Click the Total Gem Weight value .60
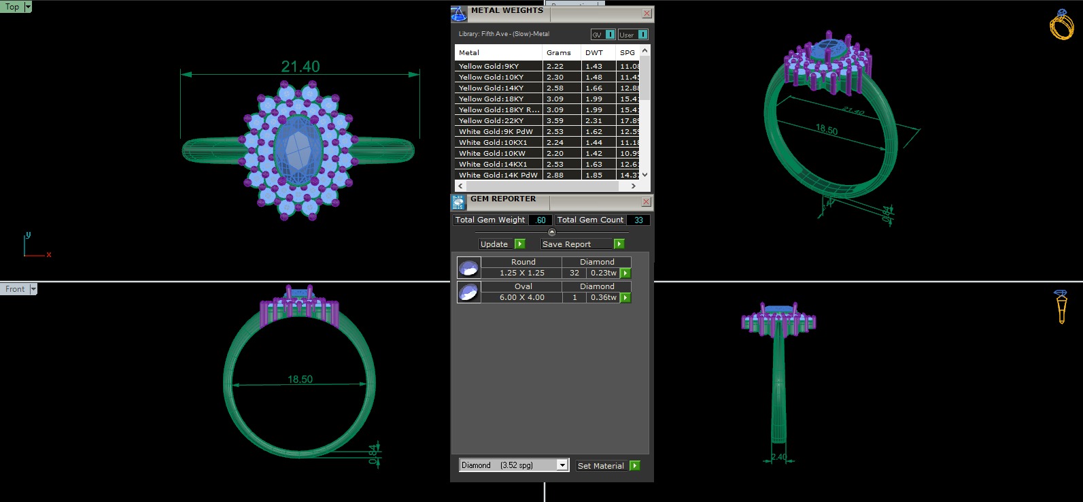This screenshot has width=1083, height=502. pos(540,220)
